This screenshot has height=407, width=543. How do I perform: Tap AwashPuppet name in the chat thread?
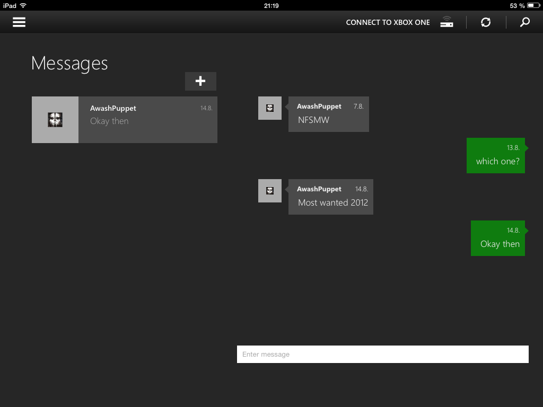pos(319,106)
